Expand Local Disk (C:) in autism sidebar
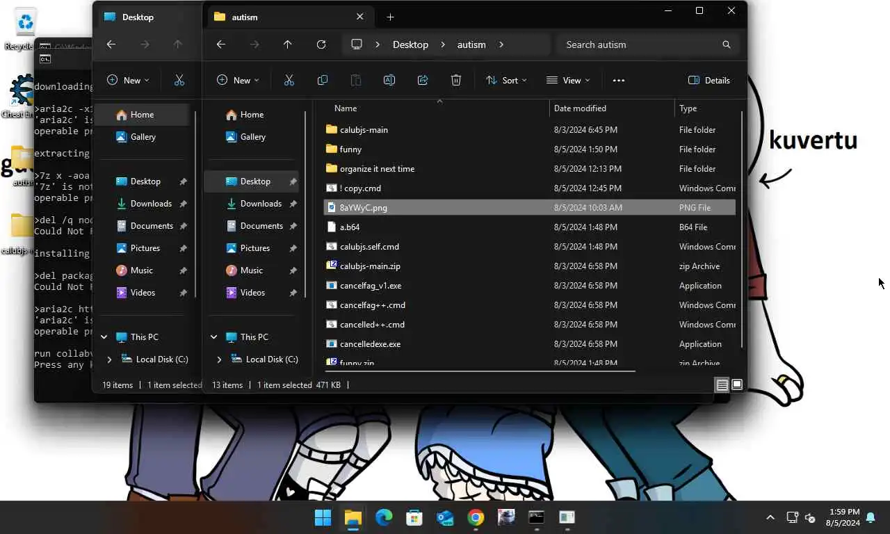 pos(220,359)
